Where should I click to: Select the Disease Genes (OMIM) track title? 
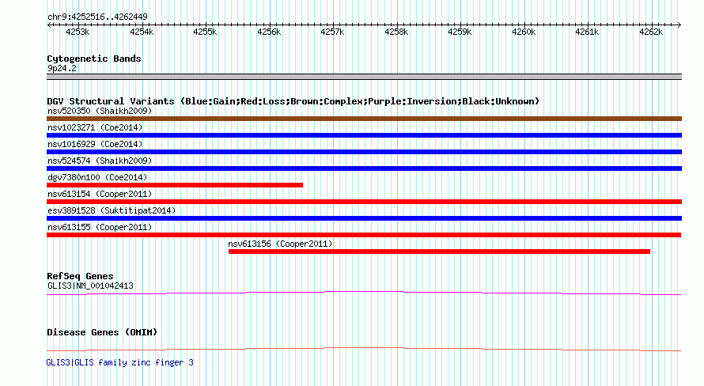click(102, 332)
